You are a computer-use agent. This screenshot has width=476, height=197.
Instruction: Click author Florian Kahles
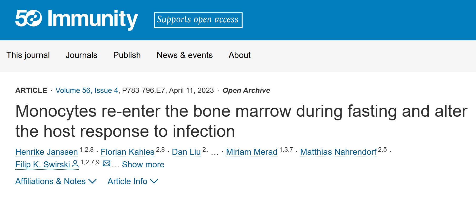tap(127, 152)
